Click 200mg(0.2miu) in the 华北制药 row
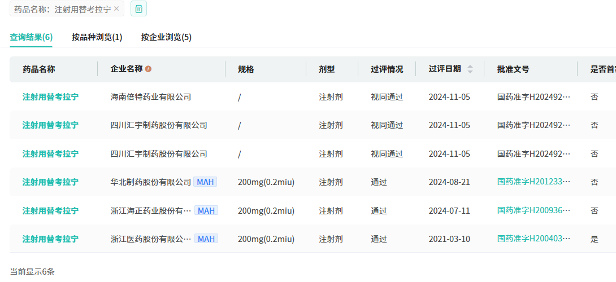 tap(266, 182)
